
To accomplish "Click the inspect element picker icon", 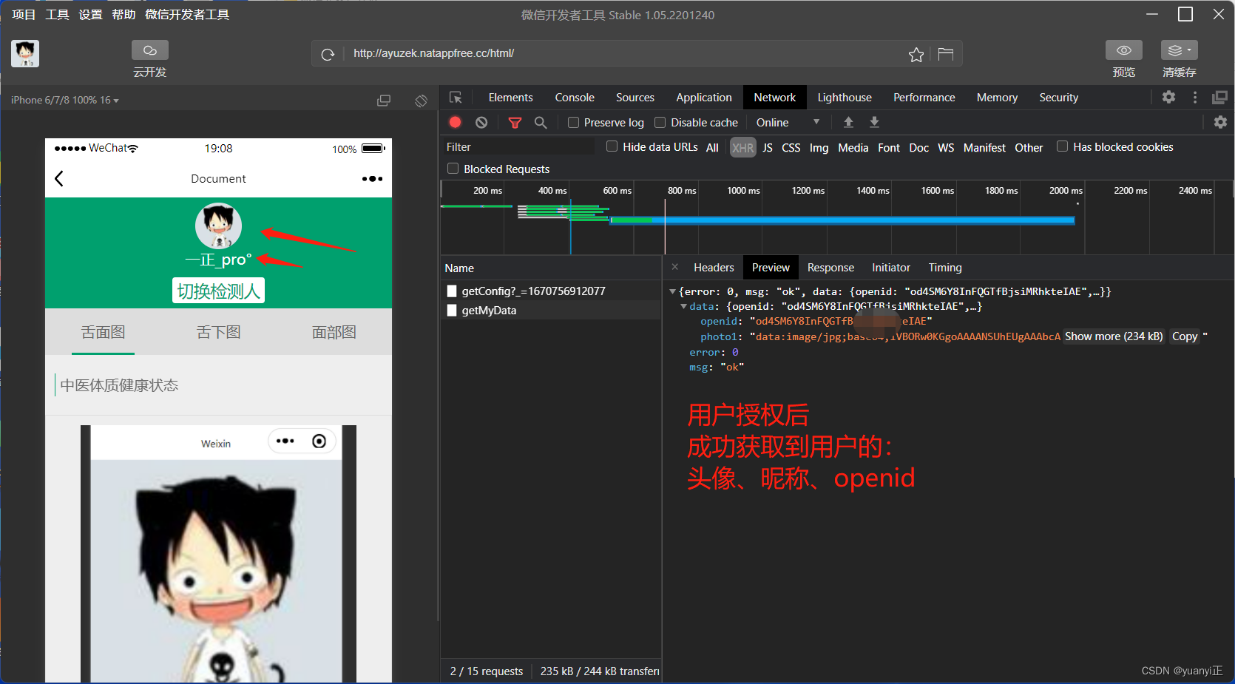I will pyautogui.click(x=456, y=98).
